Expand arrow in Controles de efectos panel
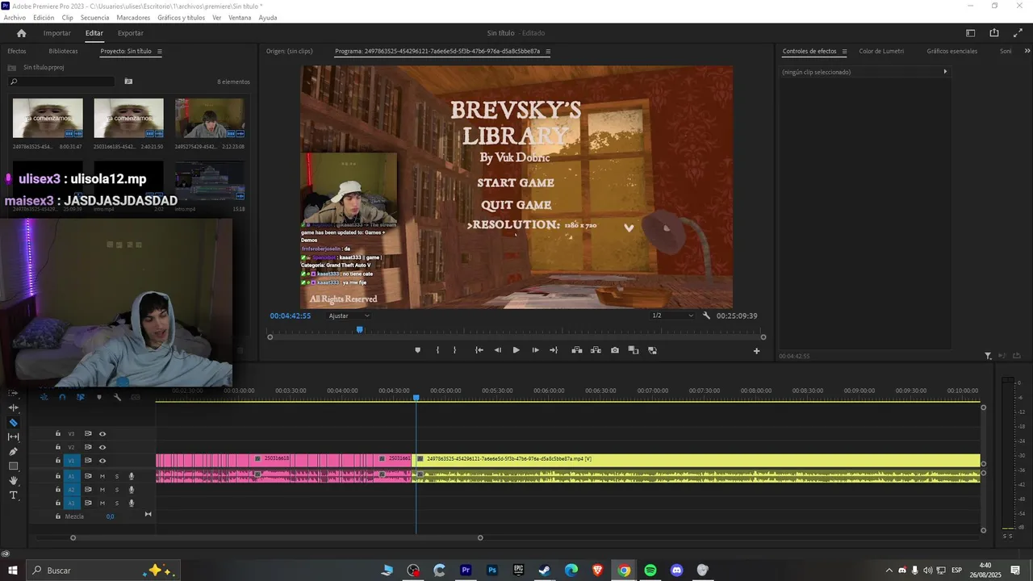Viewport: 1033px width, 581px height. (945, 72)
